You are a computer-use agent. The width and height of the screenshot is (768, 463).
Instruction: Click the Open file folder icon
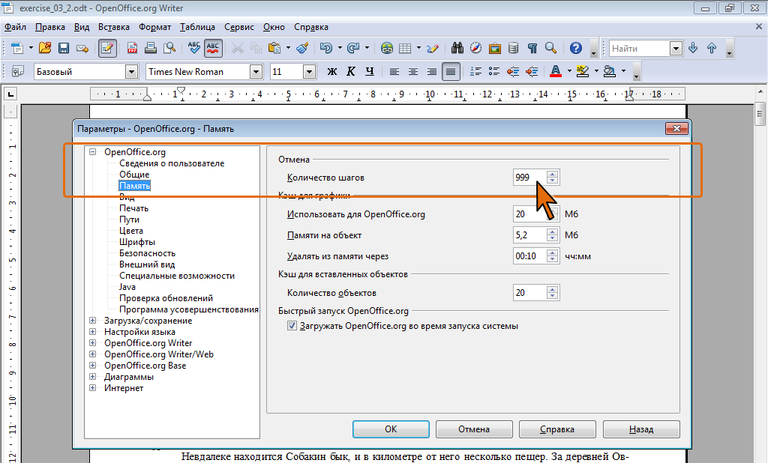pyautogui.click(x=45, y=48)
